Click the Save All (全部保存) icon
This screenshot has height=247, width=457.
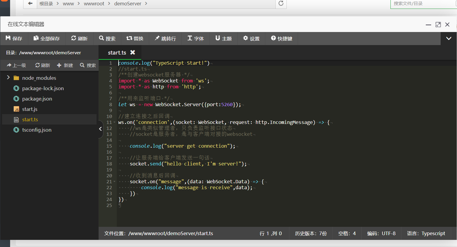(36, 38)
